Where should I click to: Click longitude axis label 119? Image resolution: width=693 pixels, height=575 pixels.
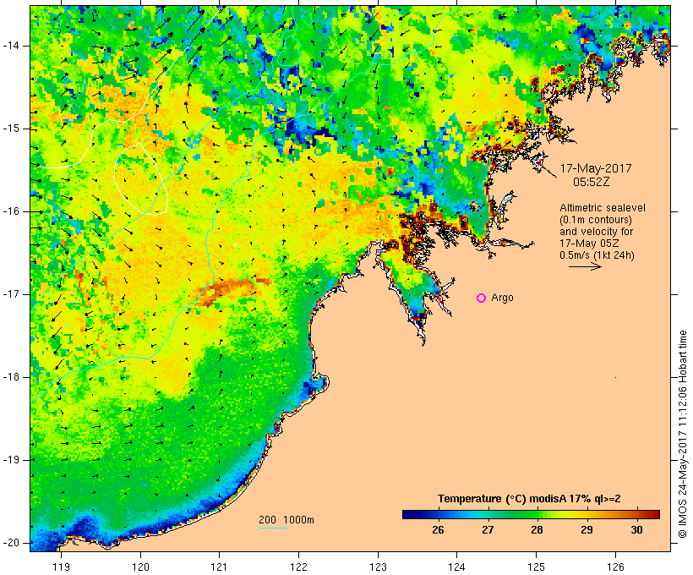tap(61, 567)
